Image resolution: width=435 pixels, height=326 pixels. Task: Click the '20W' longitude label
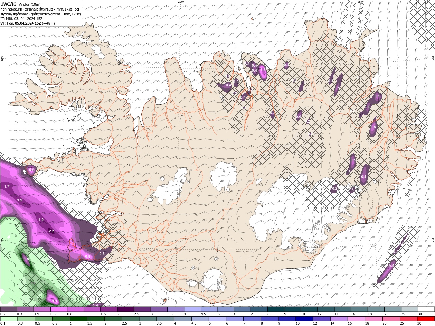[181, 2]
